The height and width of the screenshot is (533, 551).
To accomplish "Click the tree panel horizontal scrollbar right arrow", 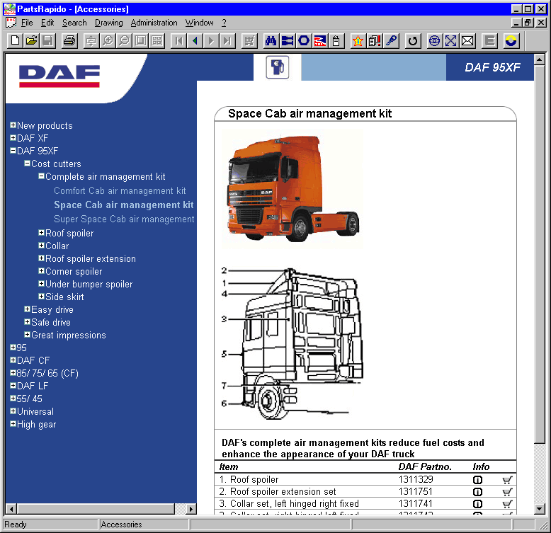I will pos(191,509).
